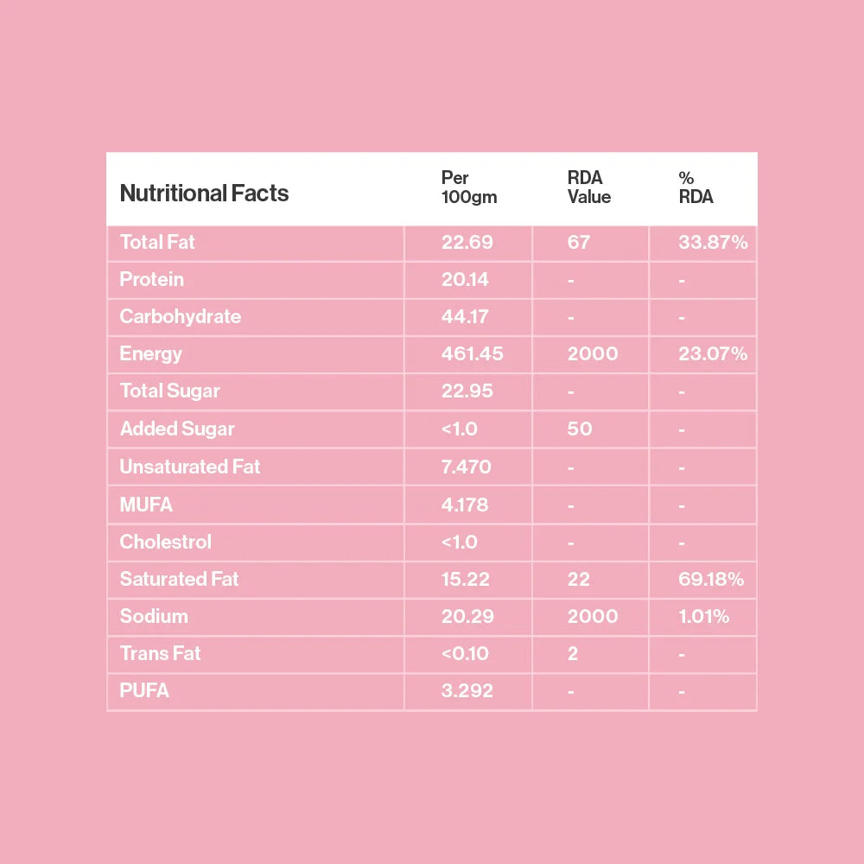Click the Added Sugar RDA value 50
The width and height of the screenshot is (864, 864).
pos(580,429)
